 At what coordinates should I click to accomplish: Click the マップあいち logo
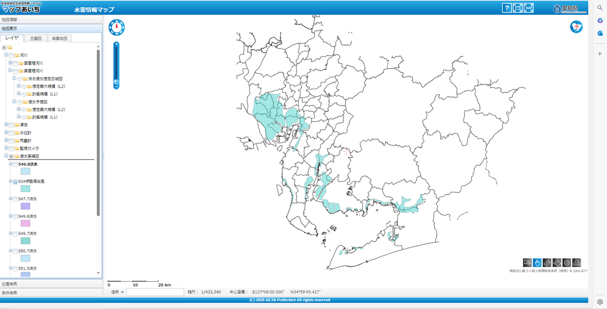coord(21,8)
